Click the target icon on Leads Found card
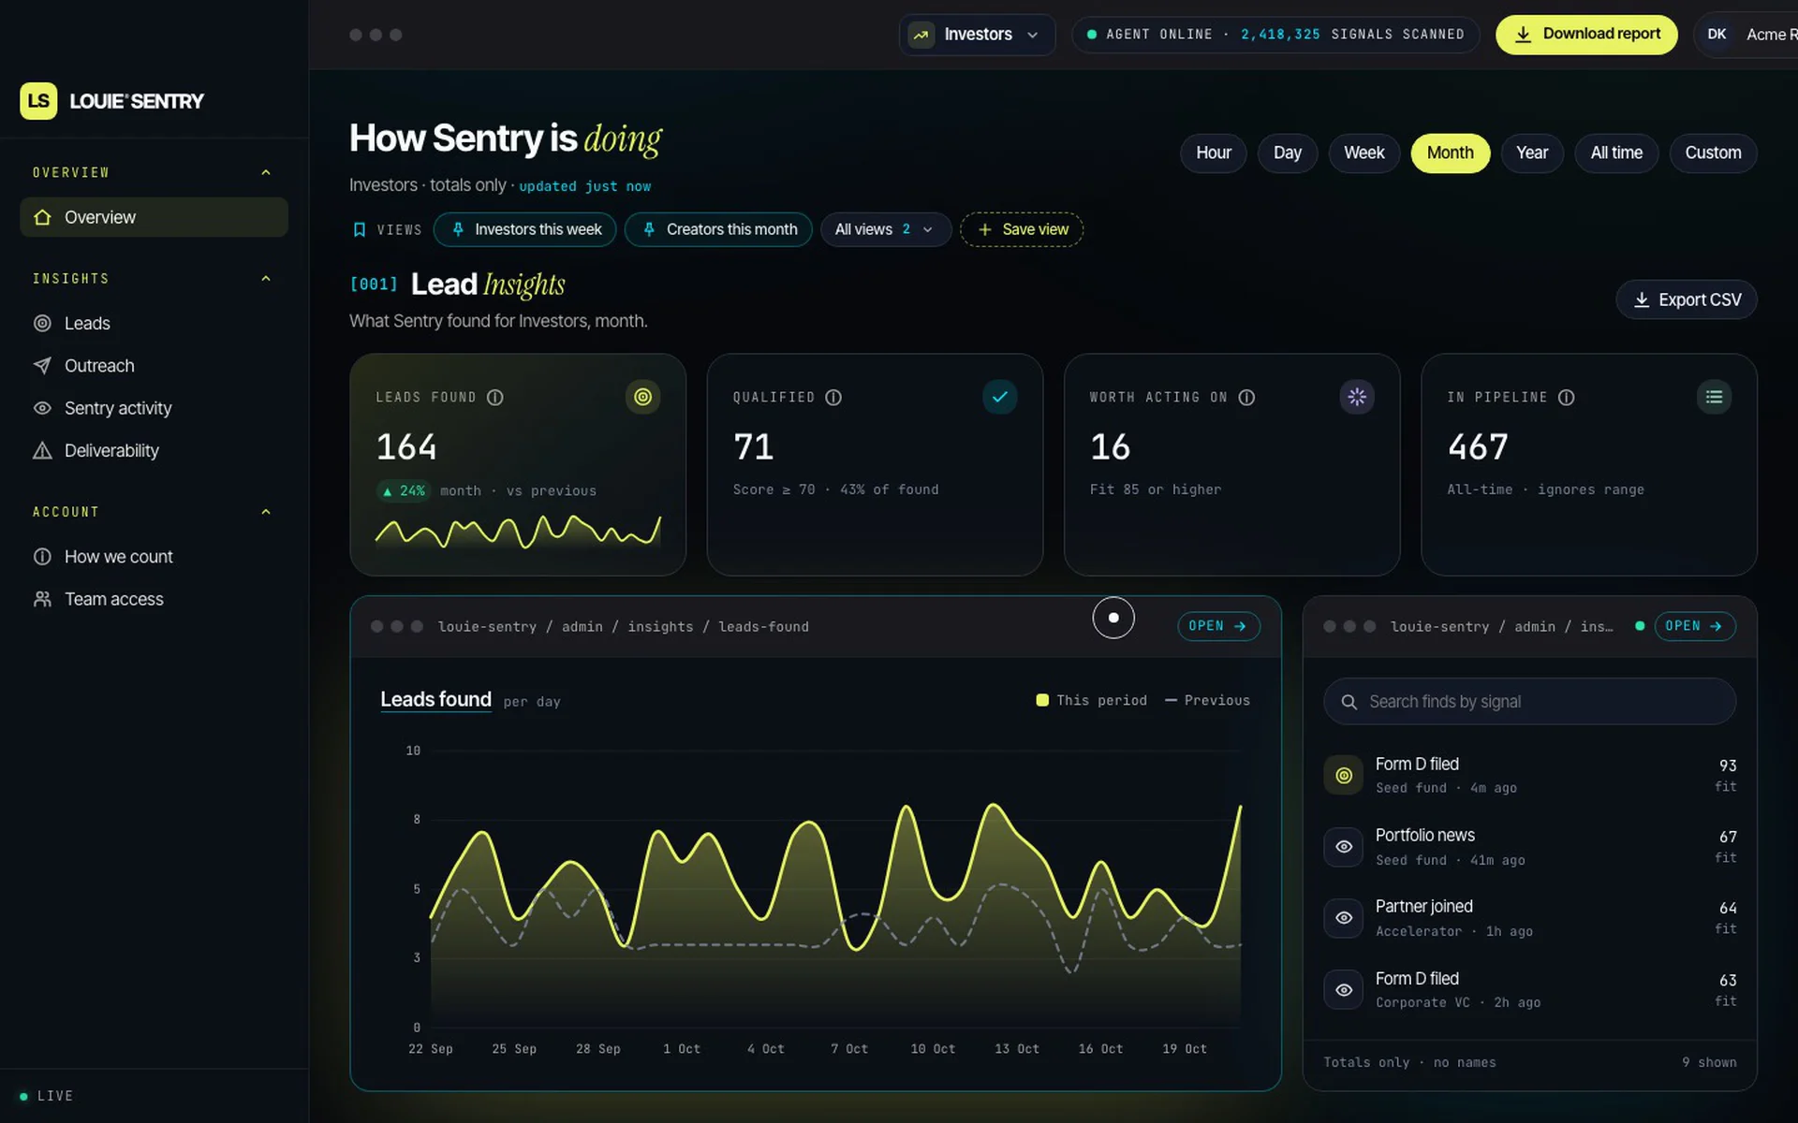1798x1123 pixels. [642, 397]
